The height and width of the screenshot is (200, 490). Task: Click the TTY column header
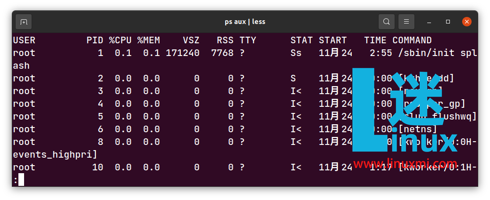248,40
